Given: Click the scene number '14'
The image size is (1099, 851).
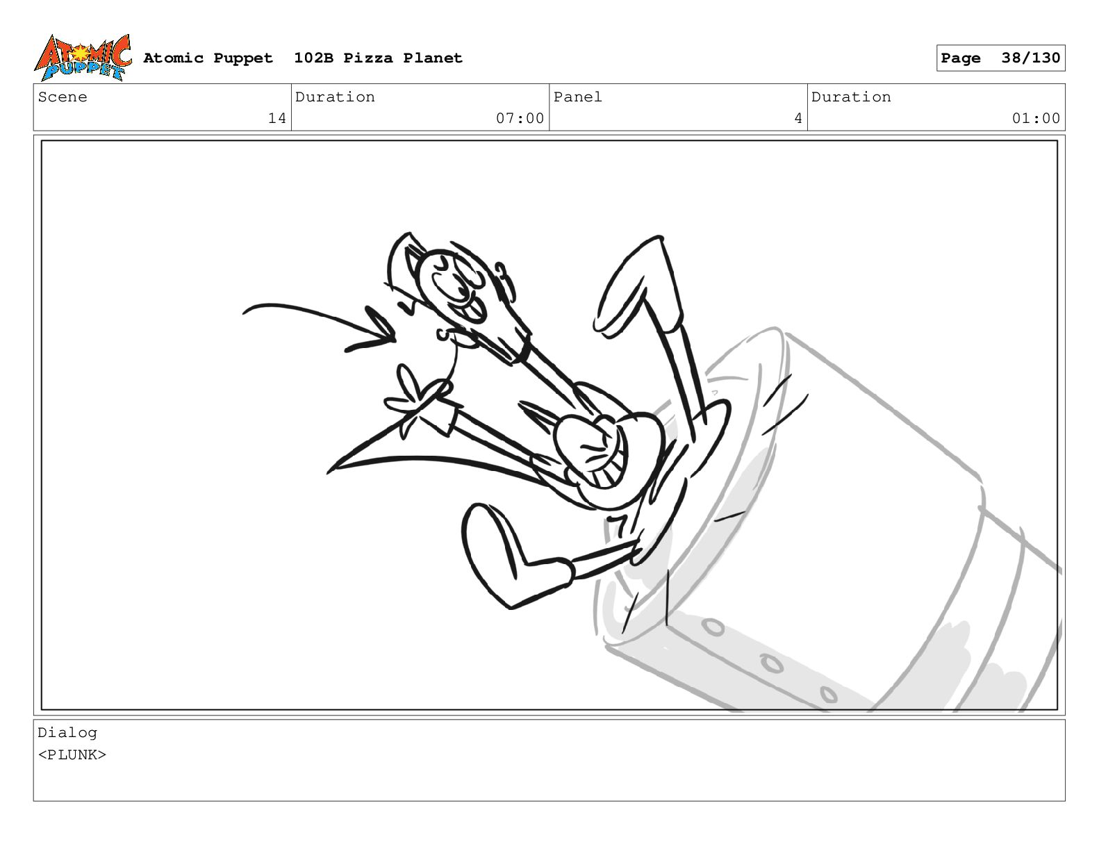Looking at the screenshot, I should (277, 119).
